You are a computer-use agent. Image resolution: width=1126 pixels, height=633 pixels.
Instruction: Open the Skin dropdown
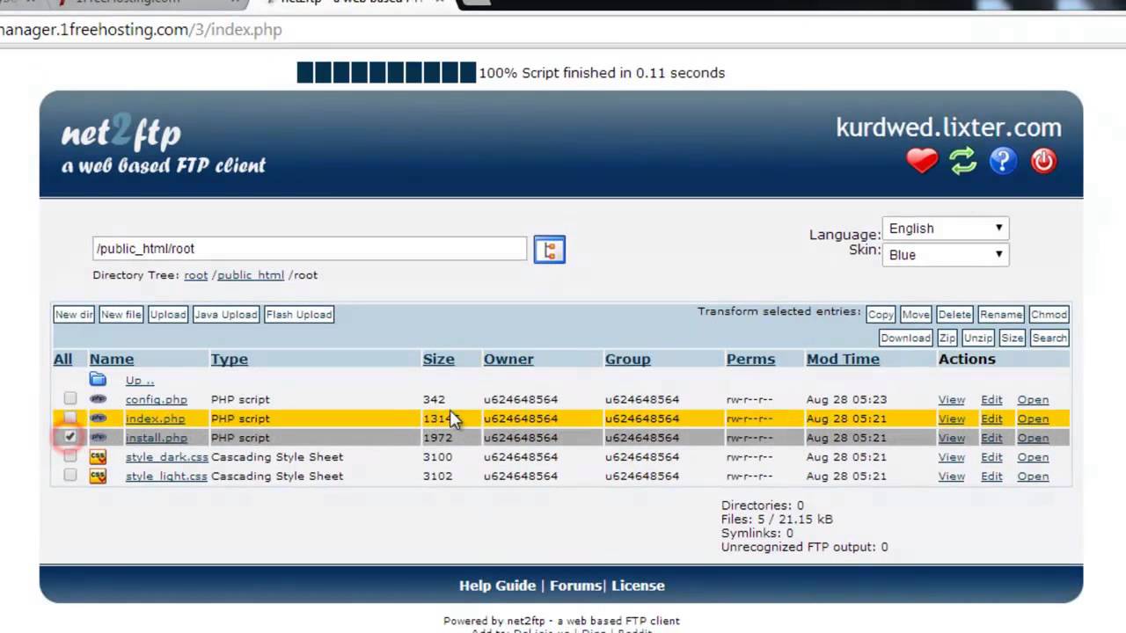[x=945, y=254]
